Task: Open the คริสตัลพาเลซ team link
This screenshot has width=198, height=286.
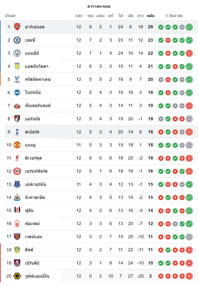Action: (x=37, y=80)
